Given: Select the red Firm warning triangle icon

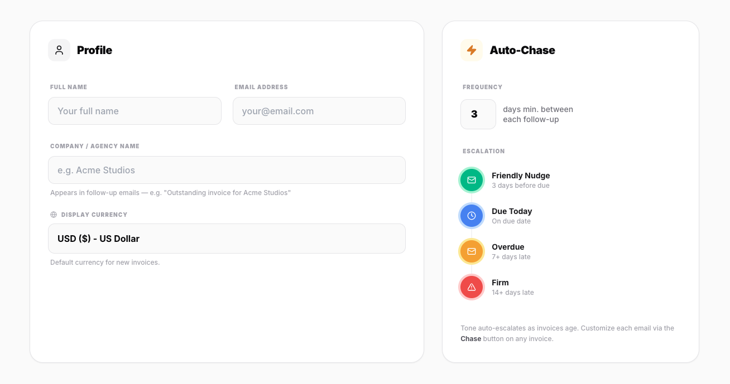Looking at the screenshot, I should [x=472, y=287].
